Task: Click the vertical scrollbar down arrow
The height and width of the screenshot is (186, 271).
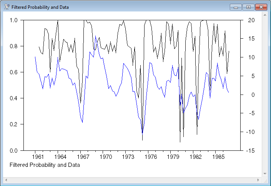Action: (x=264, y=174)
